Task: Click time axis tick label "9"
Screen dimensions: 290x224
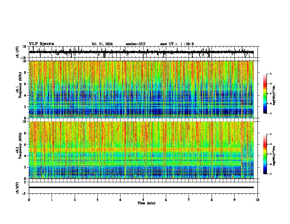Action: point(234,199)
